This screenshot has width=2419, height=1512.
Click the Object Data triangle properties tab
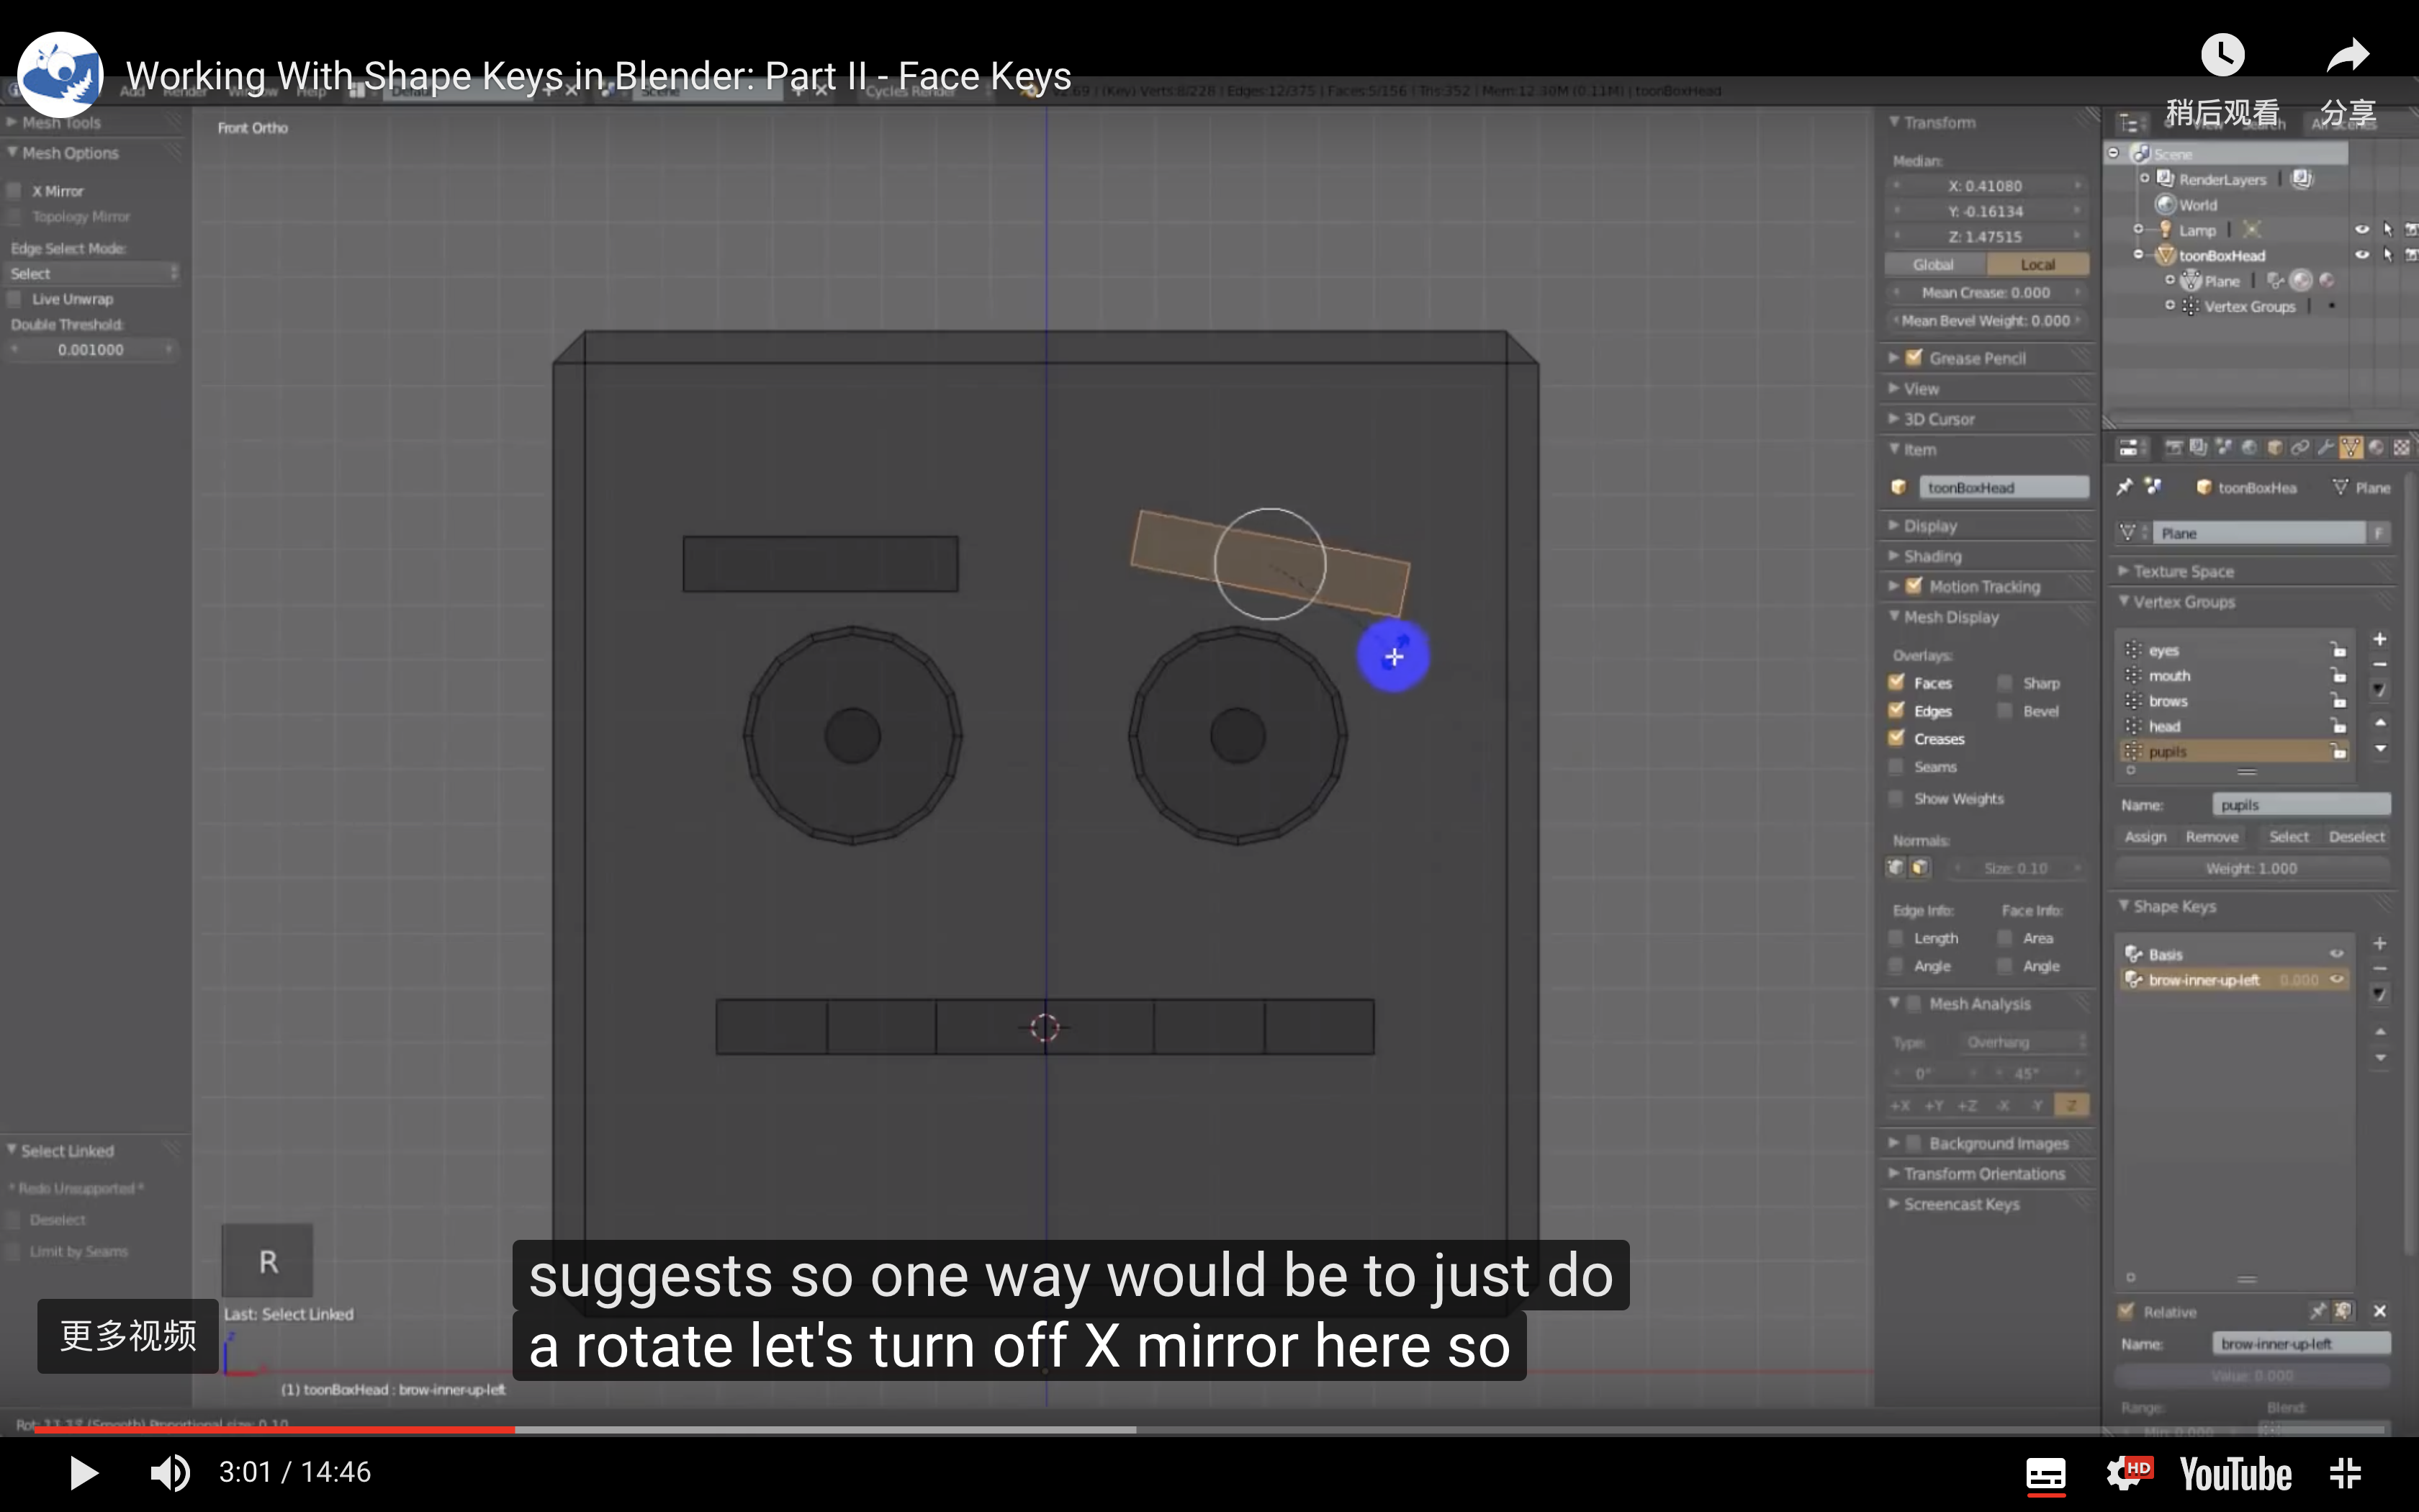click(x=2350, y=447)
